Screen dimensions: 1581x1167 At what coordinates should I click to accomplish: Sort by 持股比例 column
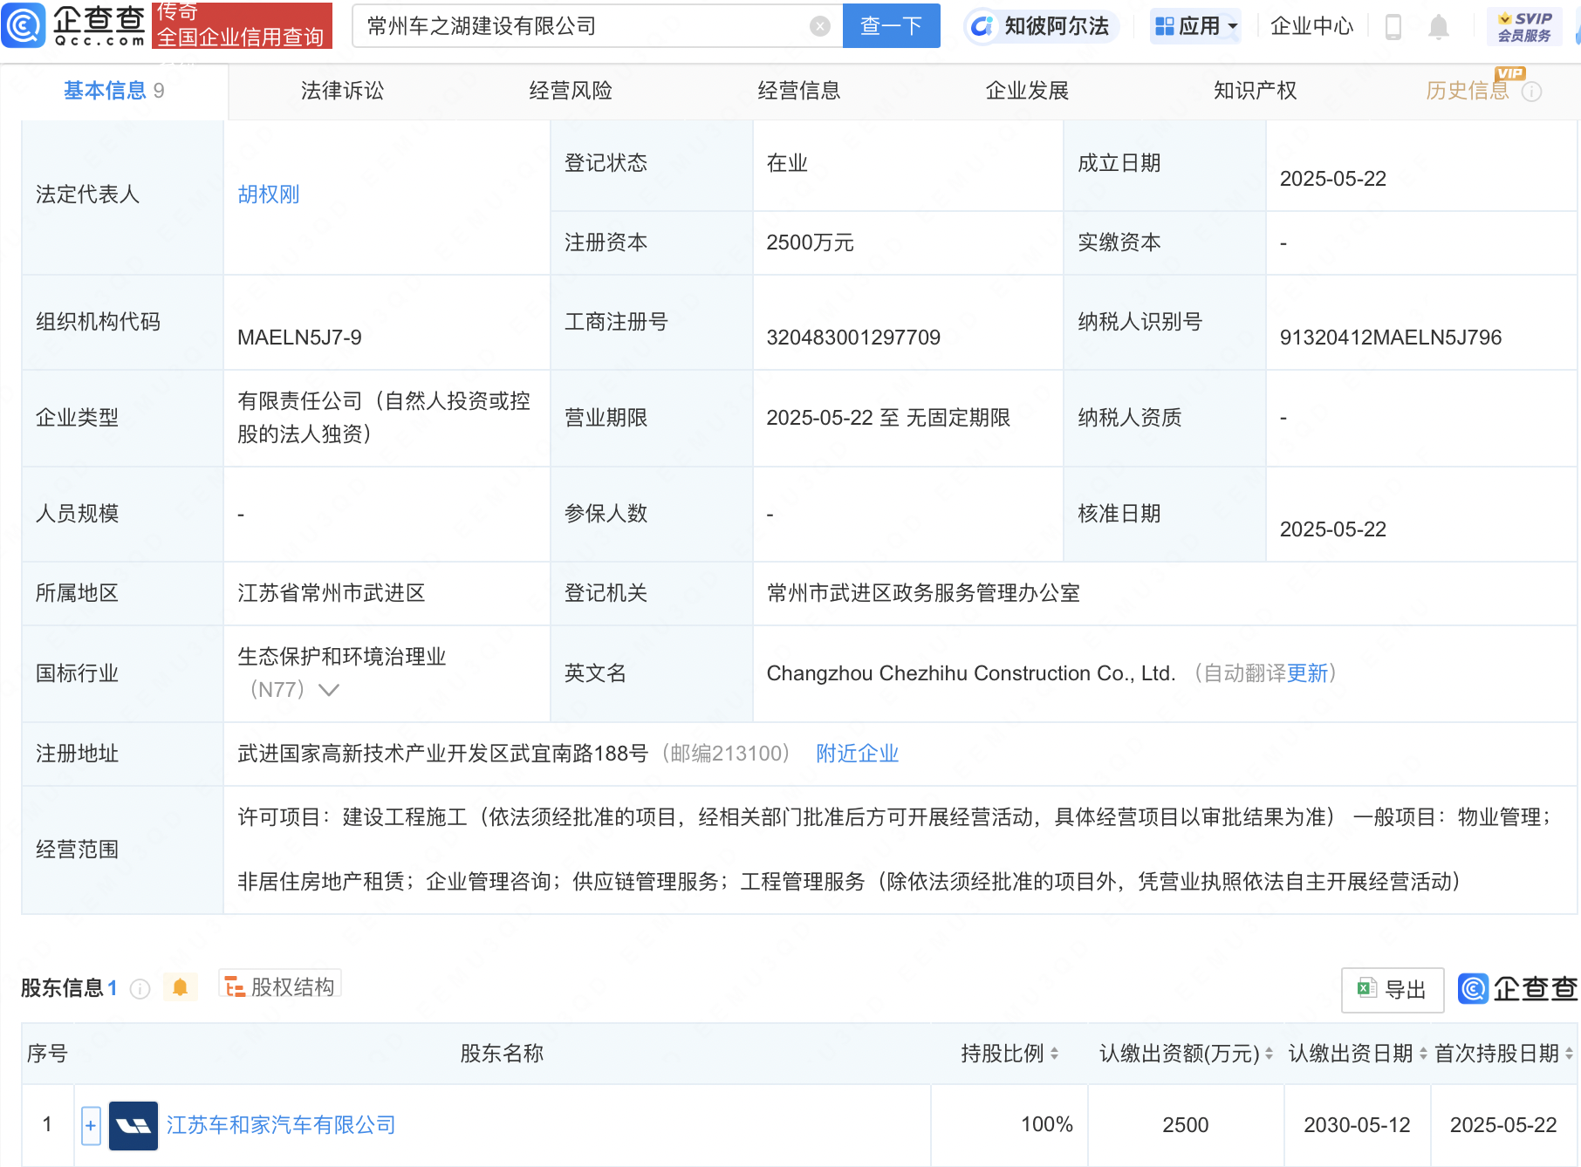pos(1054,1054)
